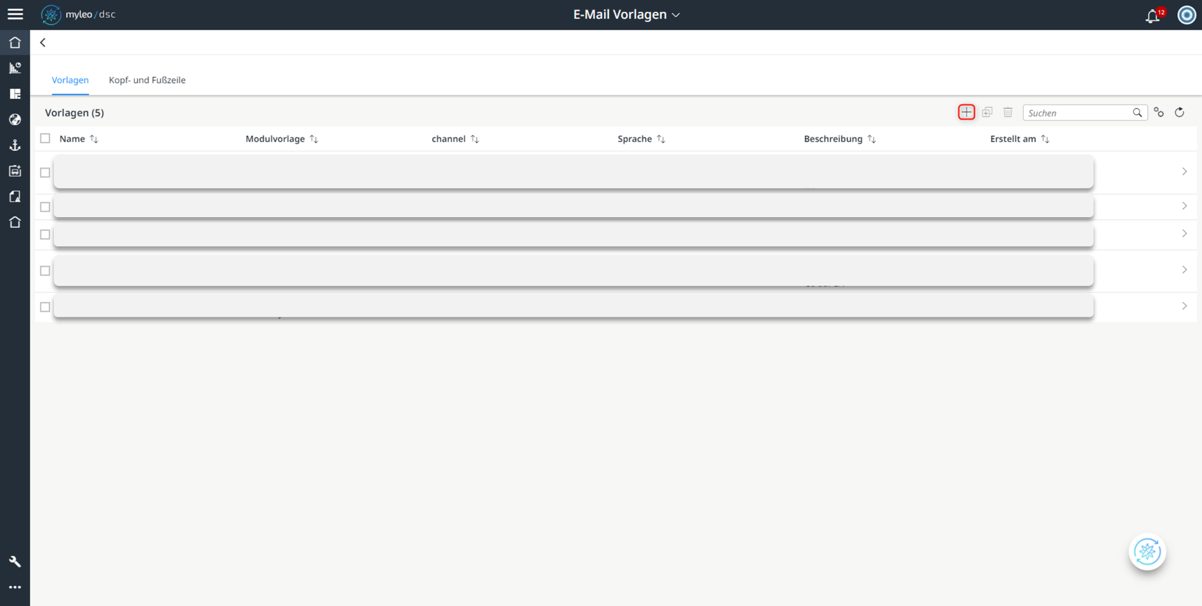The width and height of the screenshot is (1202, 606).
Task: Open third template row via chevron
Action: (x=1184, y=234)
